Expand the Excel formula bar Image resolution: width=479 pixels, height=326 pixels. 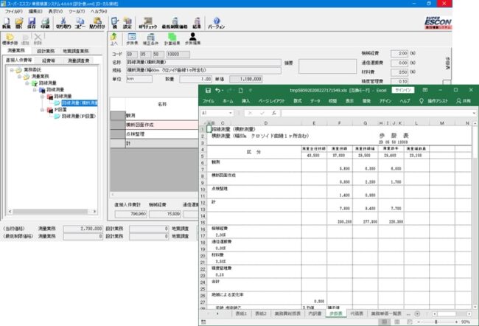click(x=474, y=113)
